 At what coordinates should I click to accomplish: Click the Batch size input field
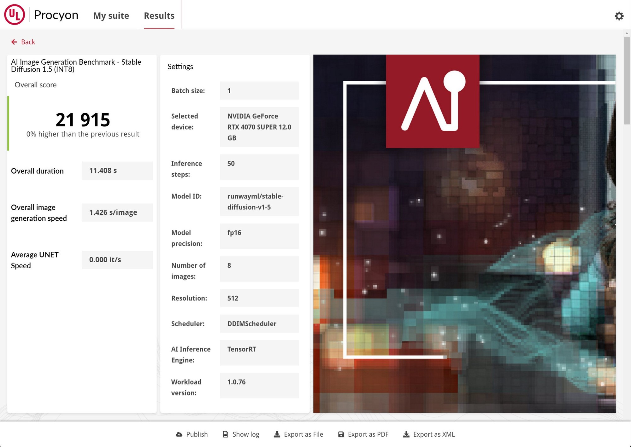pyautogui.click(x=260, y=90)
